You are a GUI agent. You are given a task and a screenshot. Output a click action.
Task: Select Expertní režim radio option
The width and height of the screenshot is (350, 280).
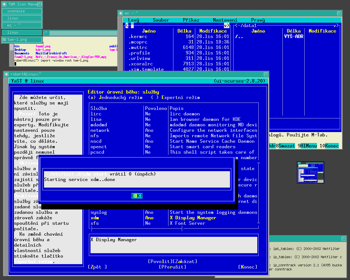175,97
